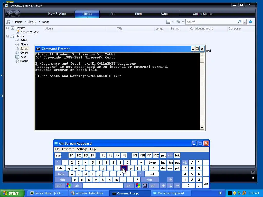Screen dimensions: 263x197
Task: Click the search magnifier icon
Action: (239, 22)
